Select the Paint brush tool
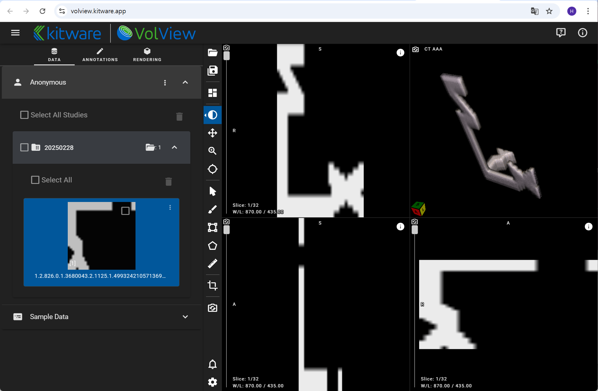 point(213,209)
